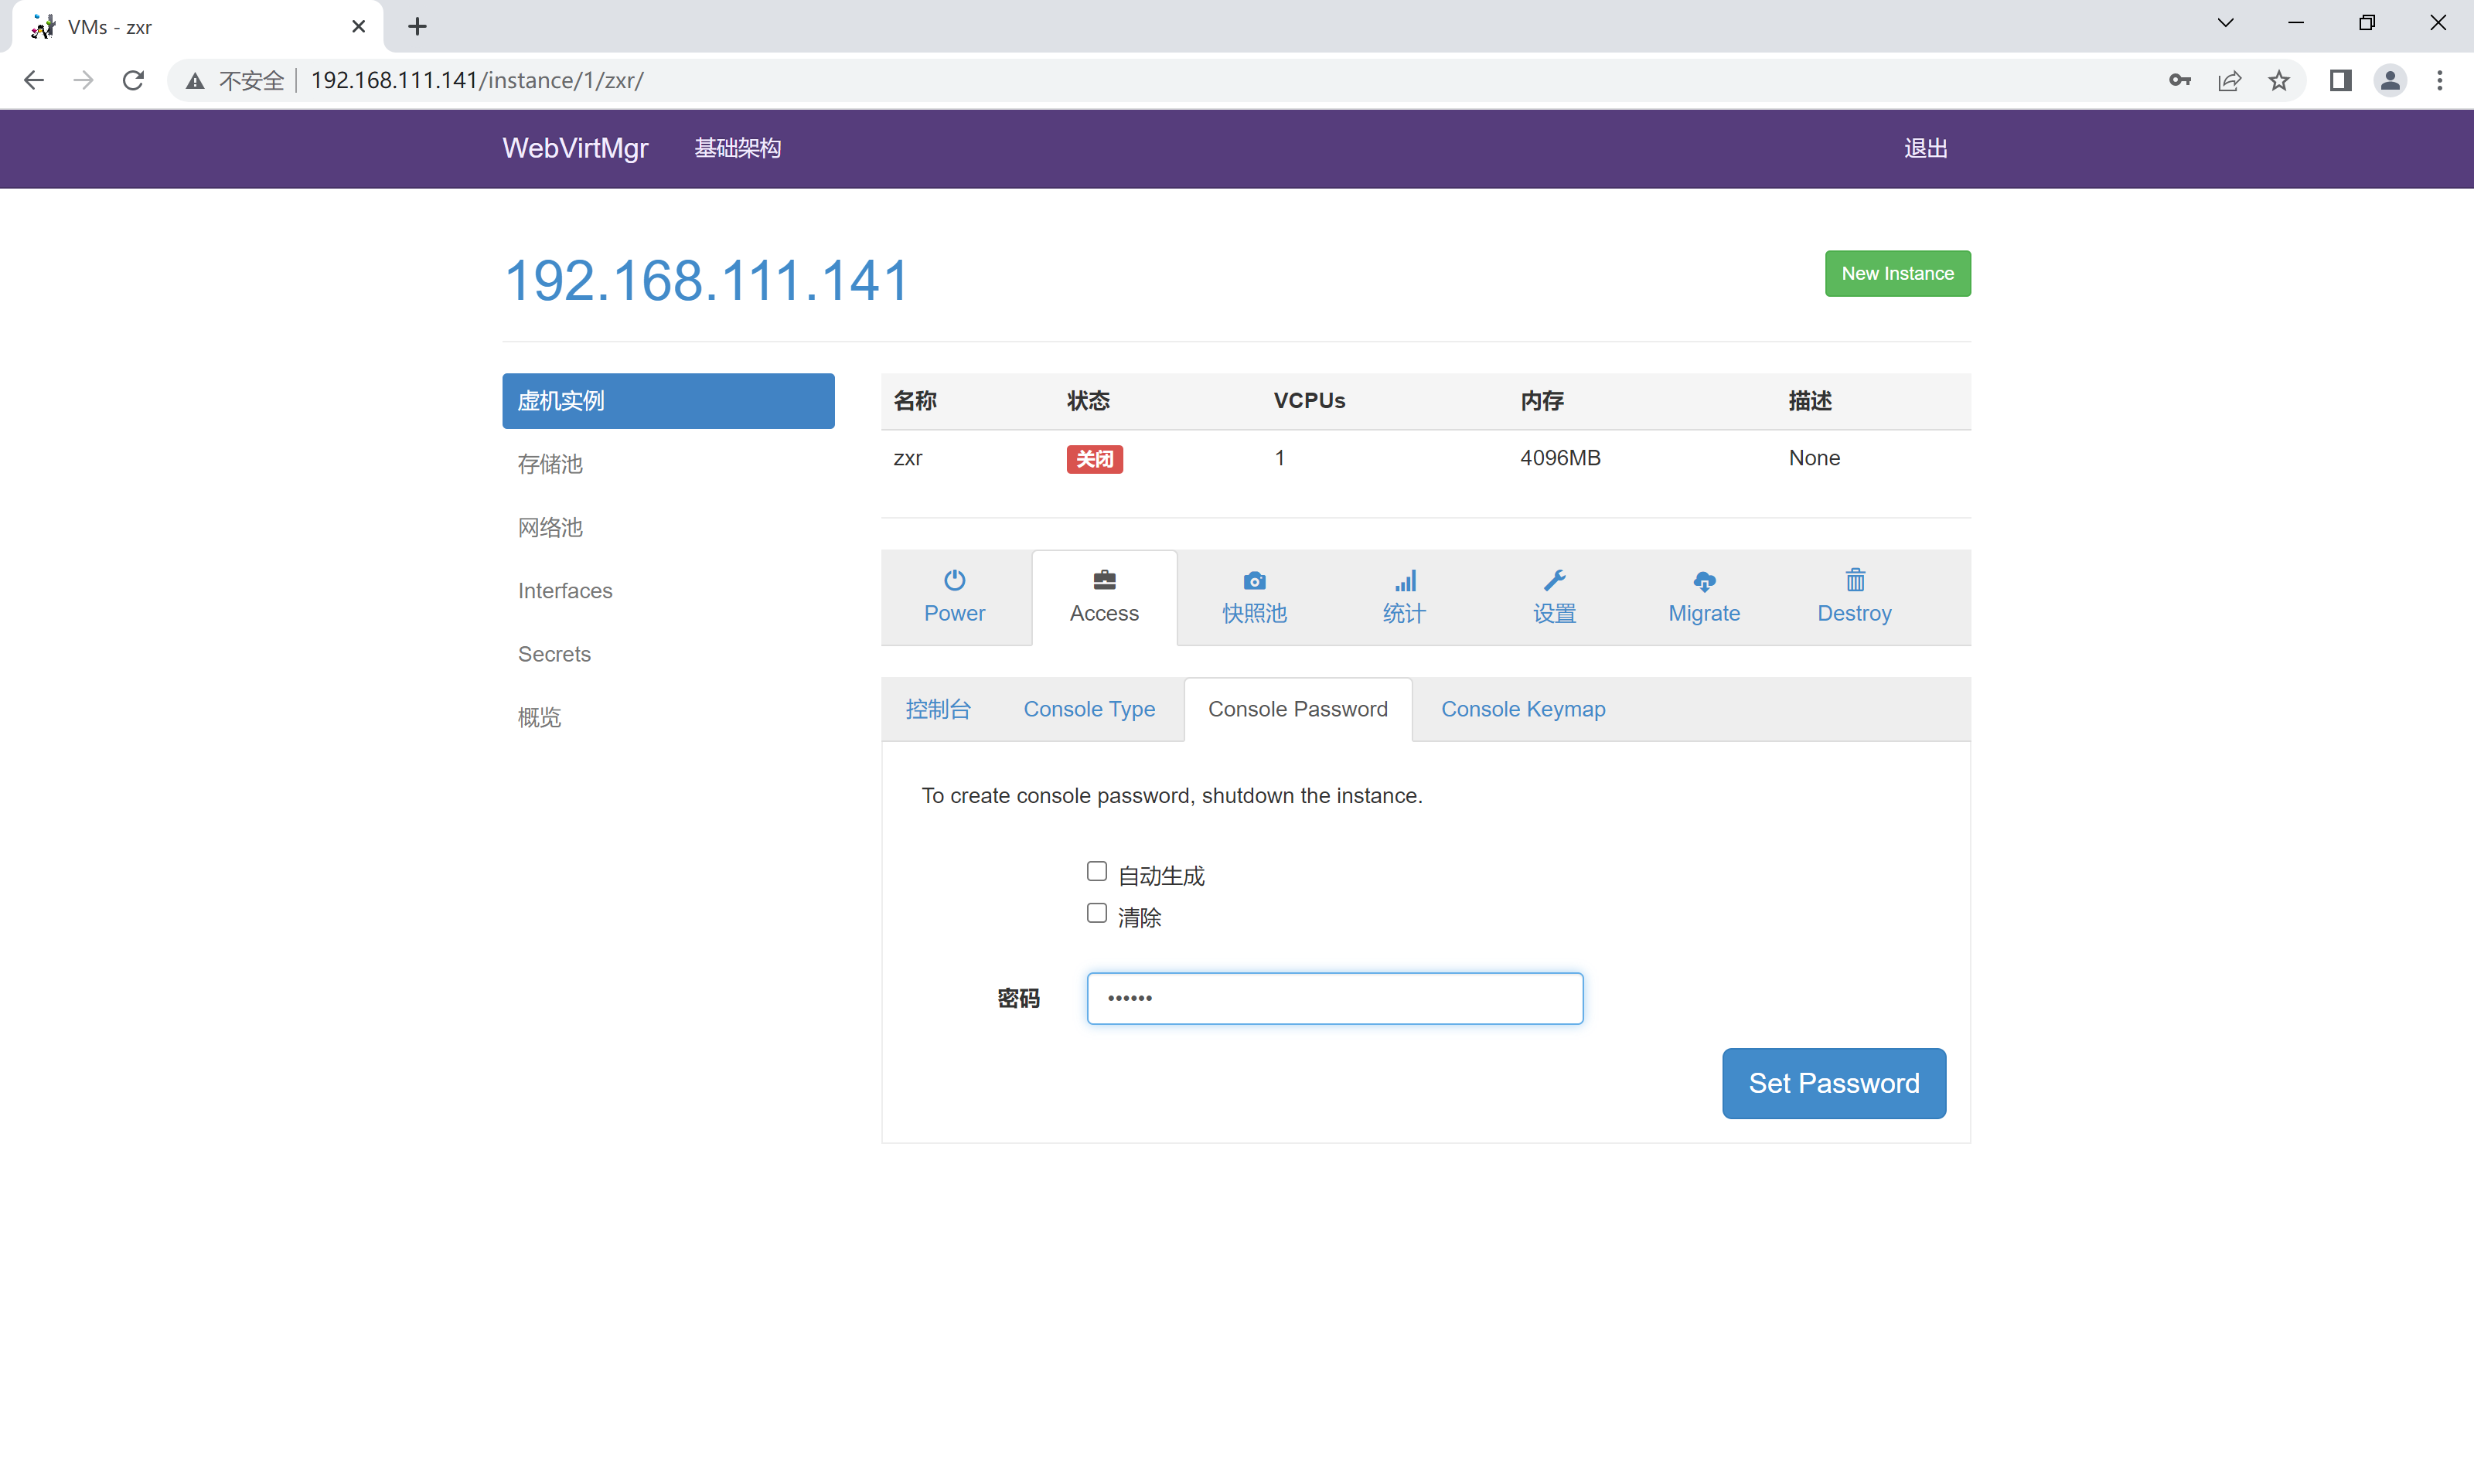The image size is (2474, 1484).
Task: Open the Destroy trash icon tab
Action: coord(1854,597)
